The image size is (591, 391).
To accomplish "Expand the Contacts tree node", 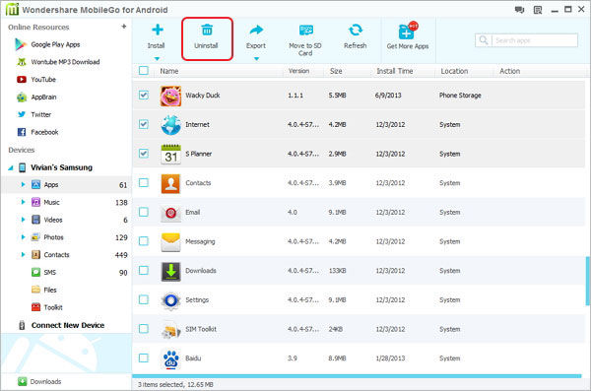I will pyautogui.click(x=23, y=254).
